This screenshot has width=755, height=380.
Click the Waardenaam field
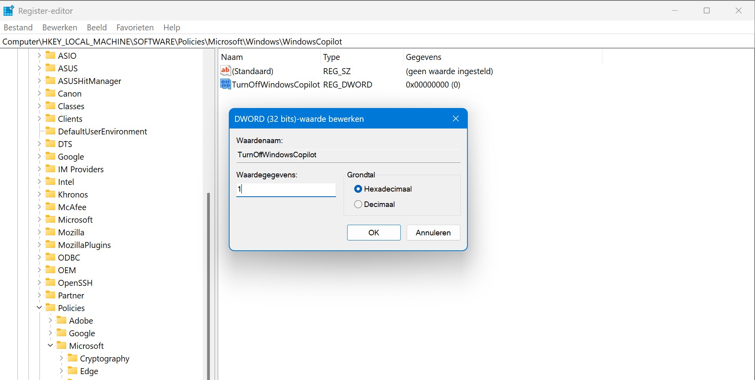tap(348, 155)
